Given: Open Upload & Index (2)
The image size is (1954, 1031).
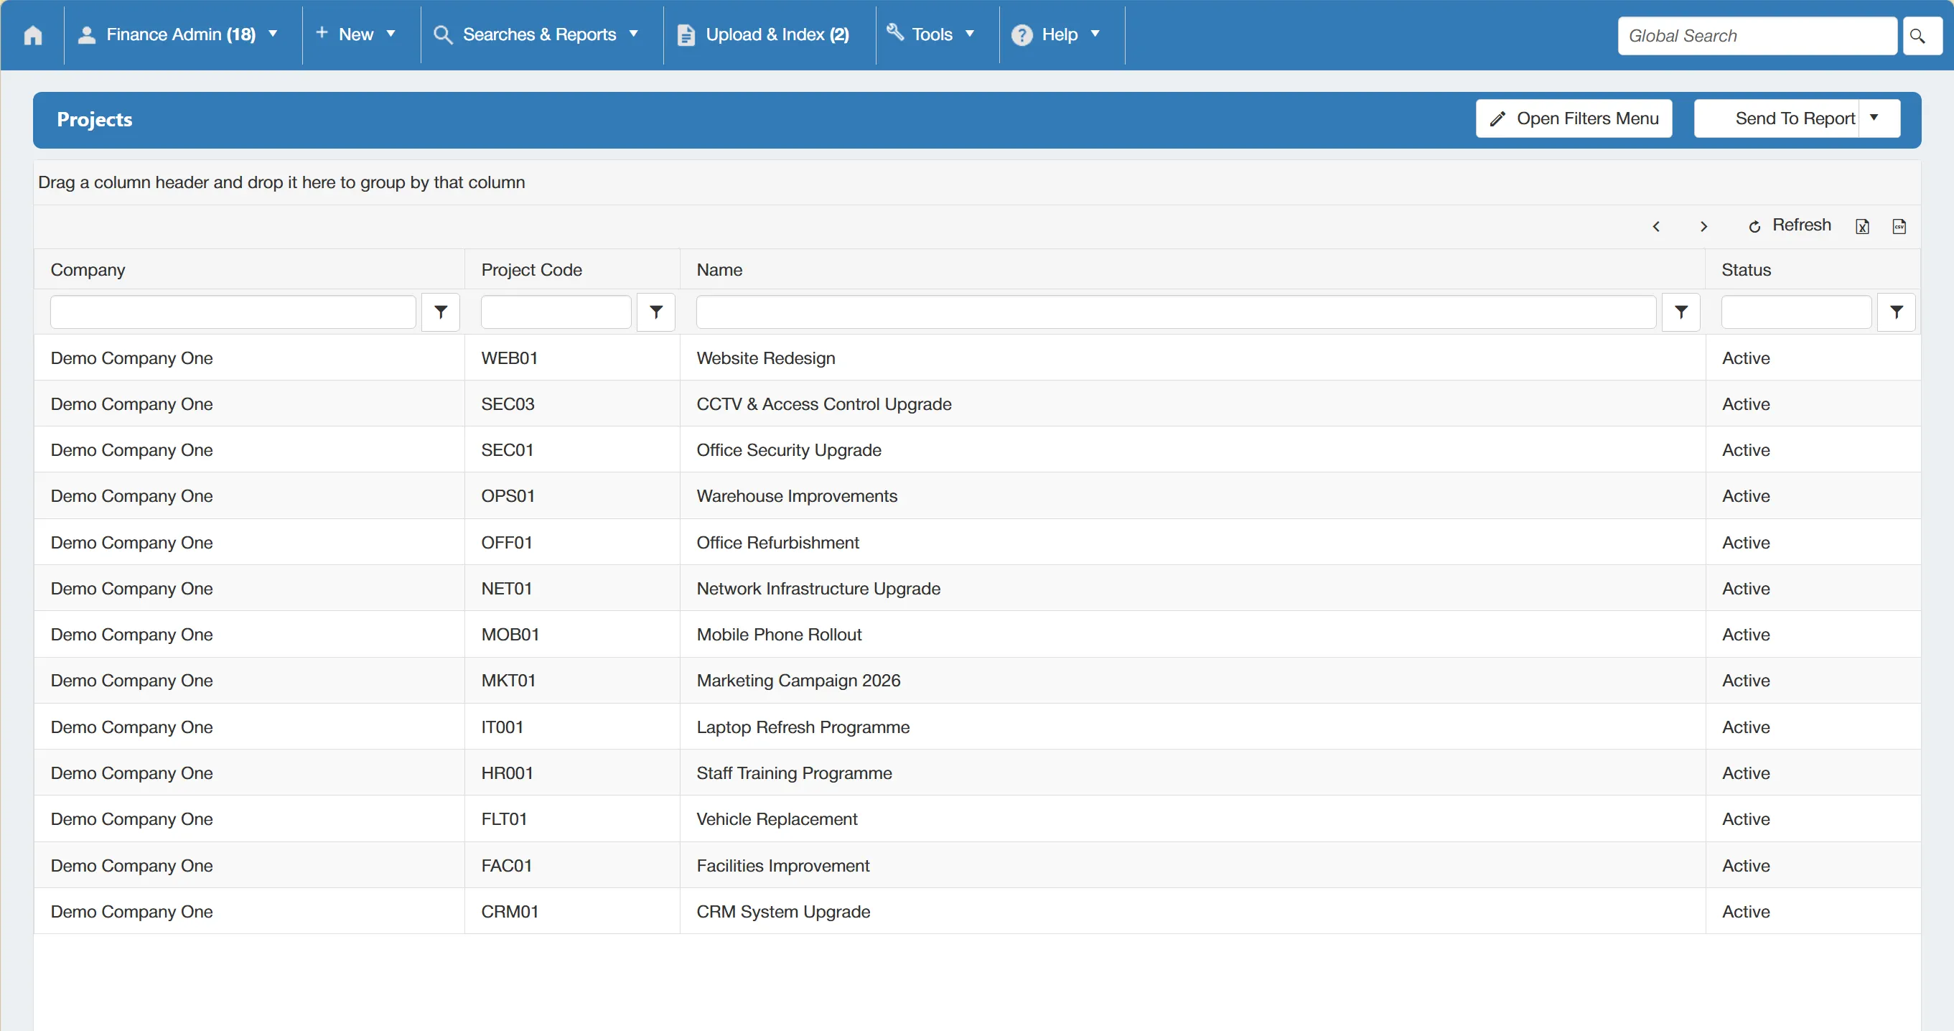Looking at the screenshot, I should [x=765, y=35].
